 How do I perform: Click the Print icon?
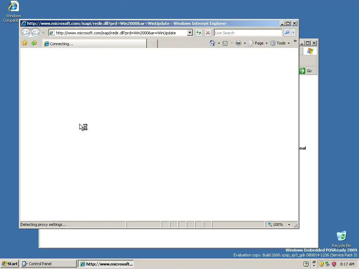(x=238, y=43)
